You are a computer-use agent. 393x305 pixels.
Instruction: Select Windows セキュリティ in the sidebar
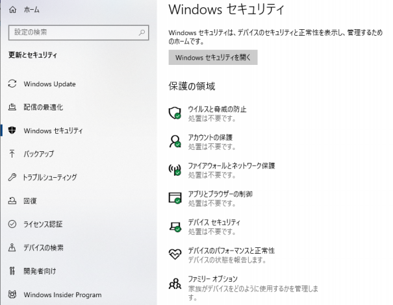coord(53,130)
